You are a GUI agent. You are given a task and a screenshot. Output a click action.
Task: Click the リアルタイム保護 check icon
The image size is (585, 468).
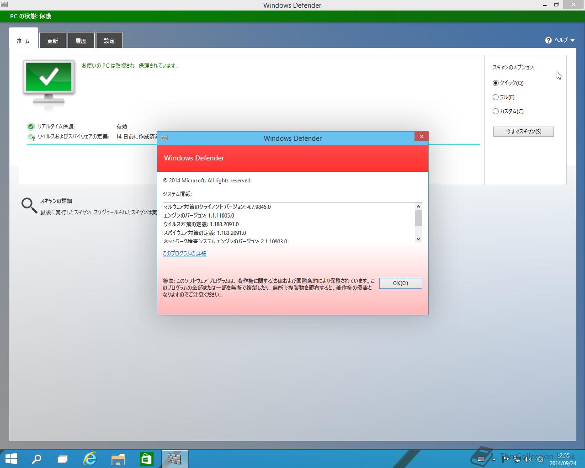[31, 127]
